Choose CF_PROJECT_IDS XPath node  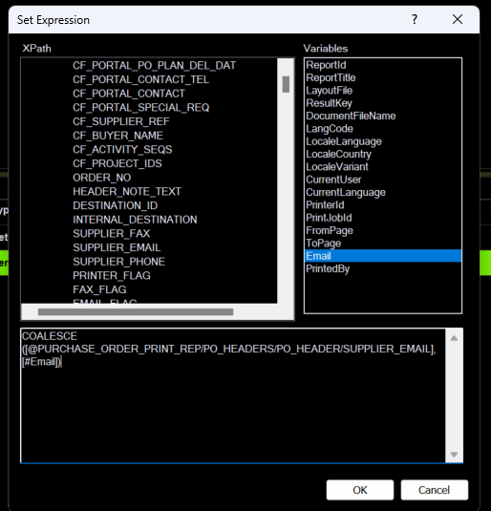117,163
